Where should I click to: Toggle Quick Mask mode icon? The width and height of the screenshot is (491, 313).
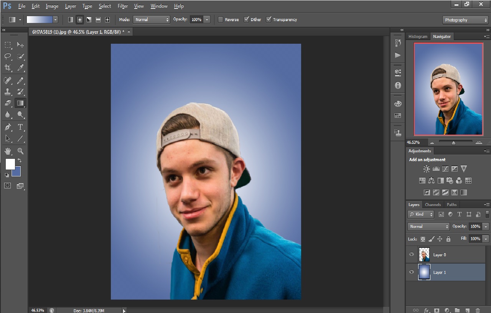click(8, 186)
